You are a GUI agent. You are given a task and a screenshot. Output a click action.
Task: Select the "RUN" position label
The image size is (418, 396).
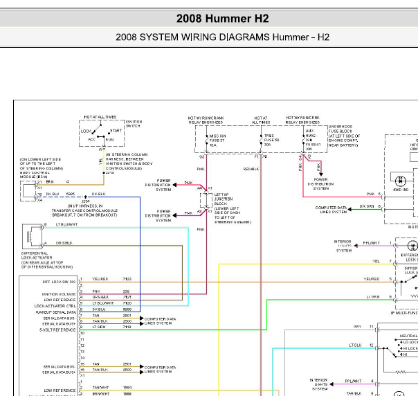point(110,139)
